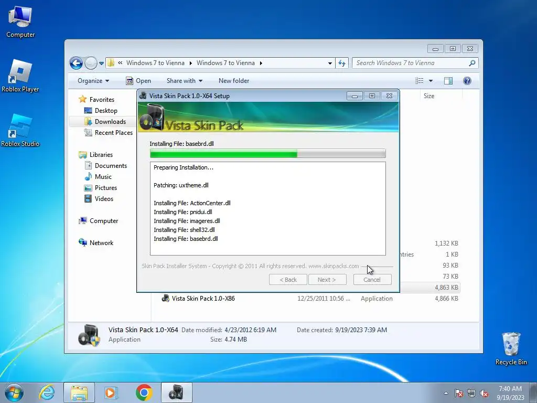Show hidden tray icons arrow
Viewport: 537px width, 403px height.
(446, 393)
